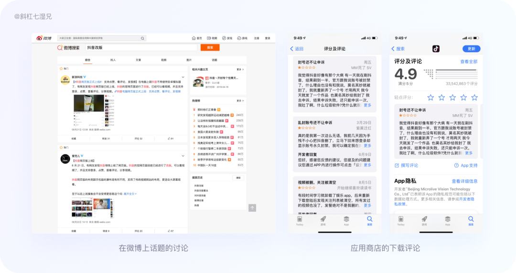Select the 话题 results tab
This screenshot has width=516, height=273.
pos(214,60)
